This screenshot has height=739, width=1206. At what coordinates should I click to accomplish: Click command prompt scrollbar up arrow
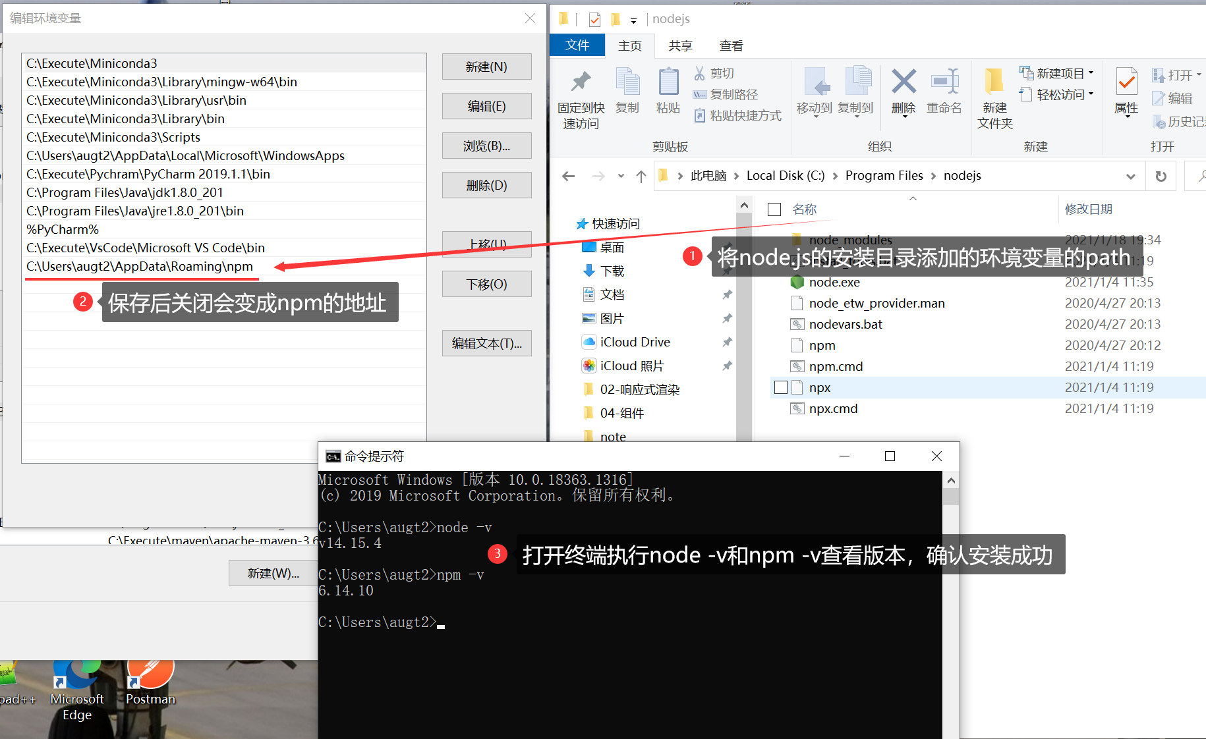951,480
